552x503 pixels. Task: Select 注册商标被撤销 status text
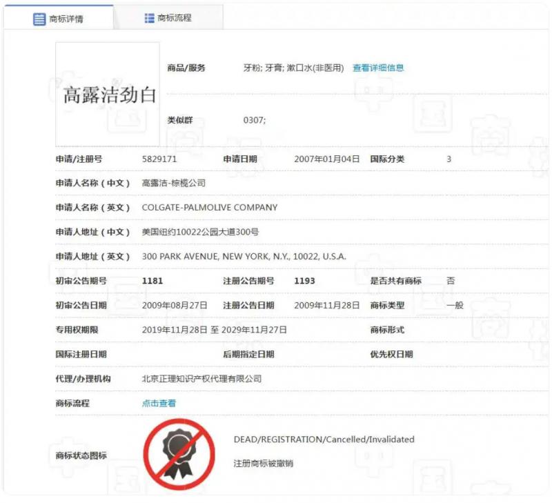pos(264,463)
